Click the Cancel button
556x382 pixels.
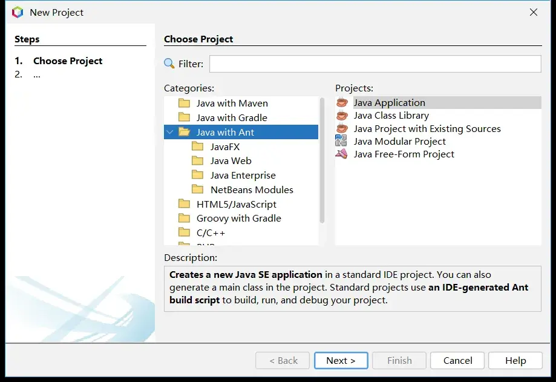tap(457, 360)
